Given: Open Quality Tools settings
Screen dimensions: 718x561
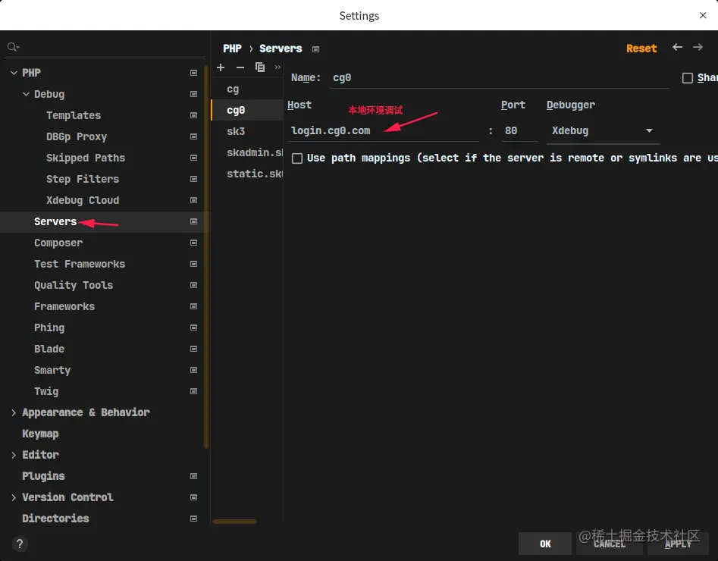Looking at the screenshot, I should tap(74, 285).
